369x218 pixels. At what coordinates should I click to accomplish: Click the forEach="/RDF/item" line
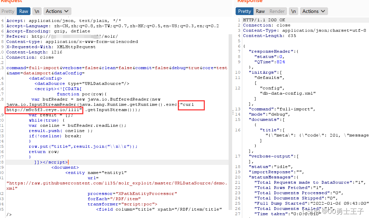[x=114, y=199]
